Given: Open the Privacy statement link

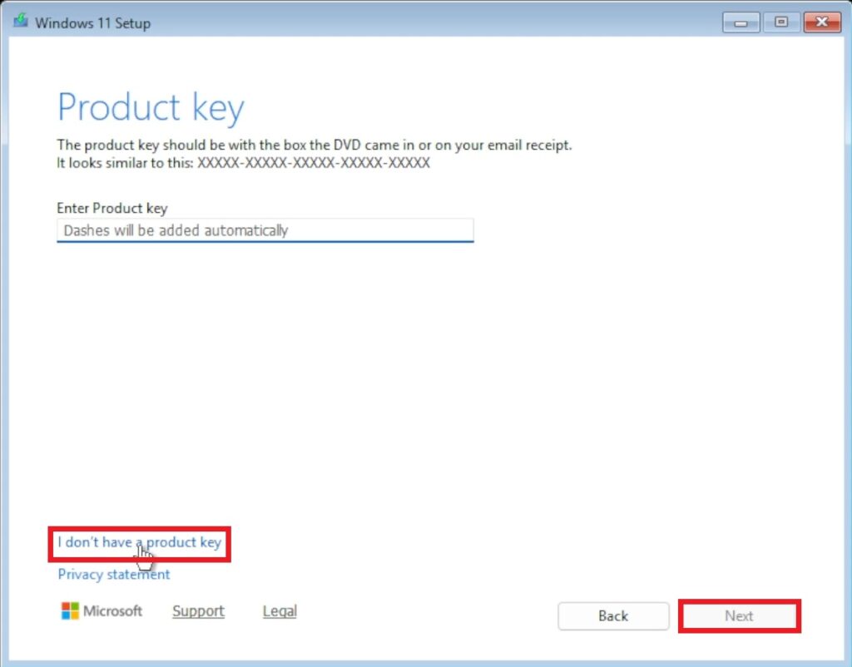Looking at the screenshot, I should 113,575.
